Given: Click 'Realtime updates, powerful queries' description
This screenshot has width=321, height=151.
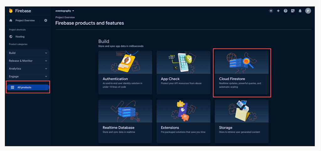Looking at the screenshot, I should 240,85.
